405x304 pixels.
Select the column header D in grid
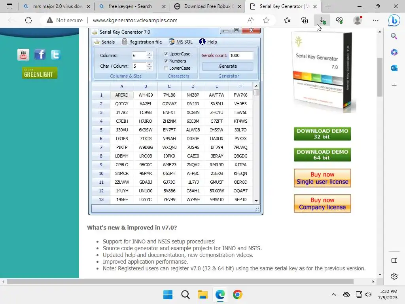click(193, 86)
